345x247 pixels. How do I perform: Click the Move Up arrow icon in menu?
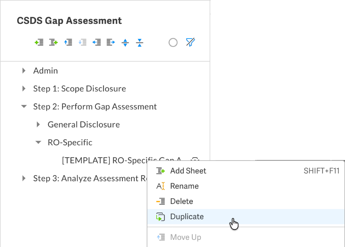point(161,237)
